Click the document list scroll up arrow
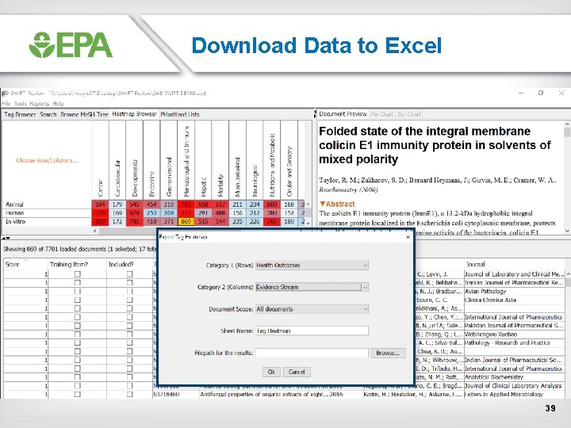 (x=567, y=273)
